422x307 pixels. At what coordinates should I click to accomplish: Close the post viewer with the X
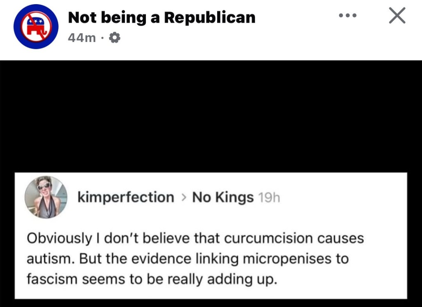click(x=397, y=16)
